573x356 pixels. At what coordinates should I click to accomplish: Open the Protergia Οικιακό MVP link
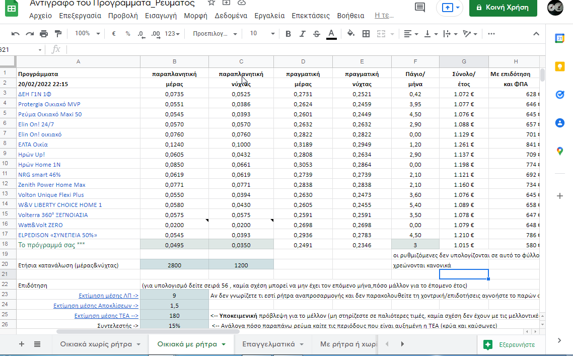(x=49, y=104)
